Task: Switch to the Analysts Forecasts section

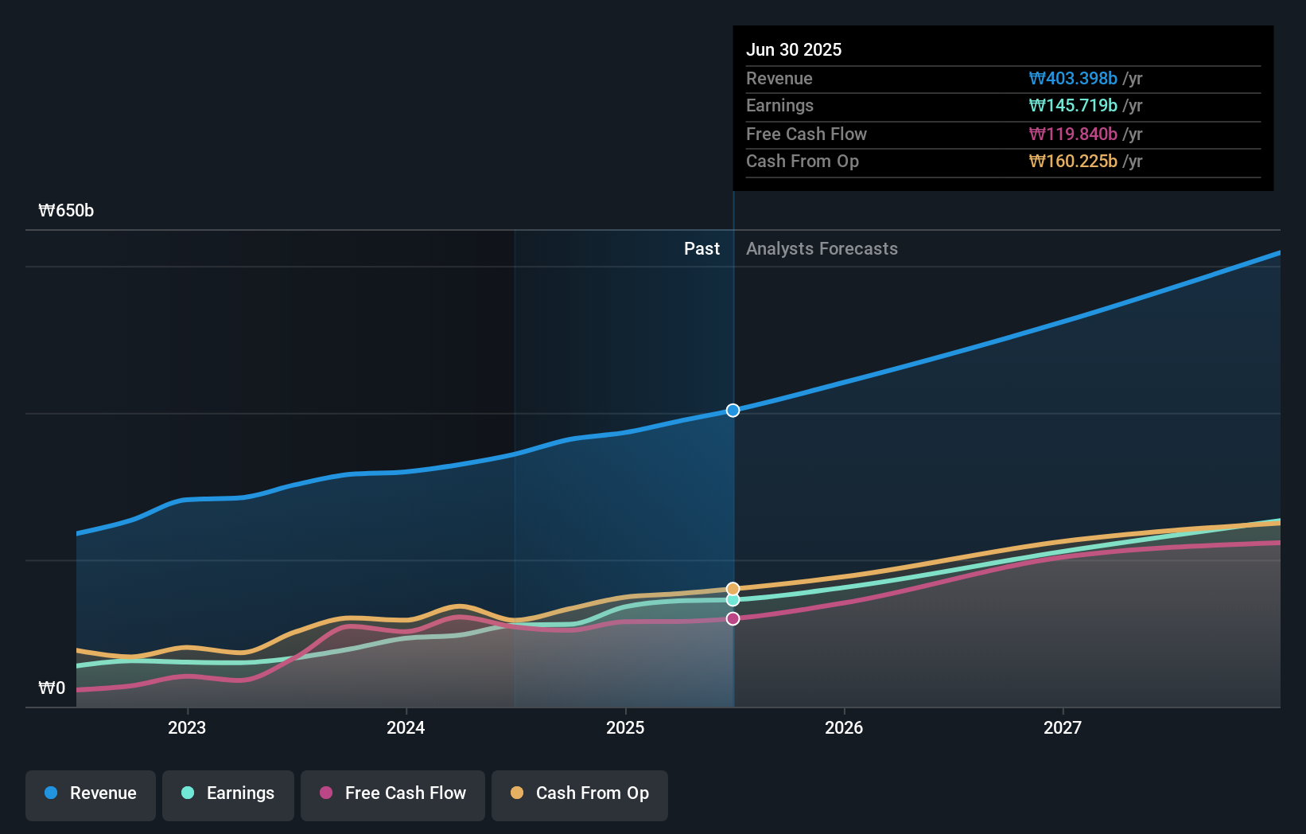Action: pos(822,248)
